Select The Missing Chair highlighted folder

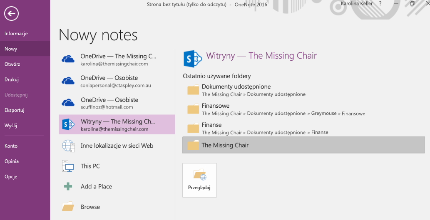point(303,145)
